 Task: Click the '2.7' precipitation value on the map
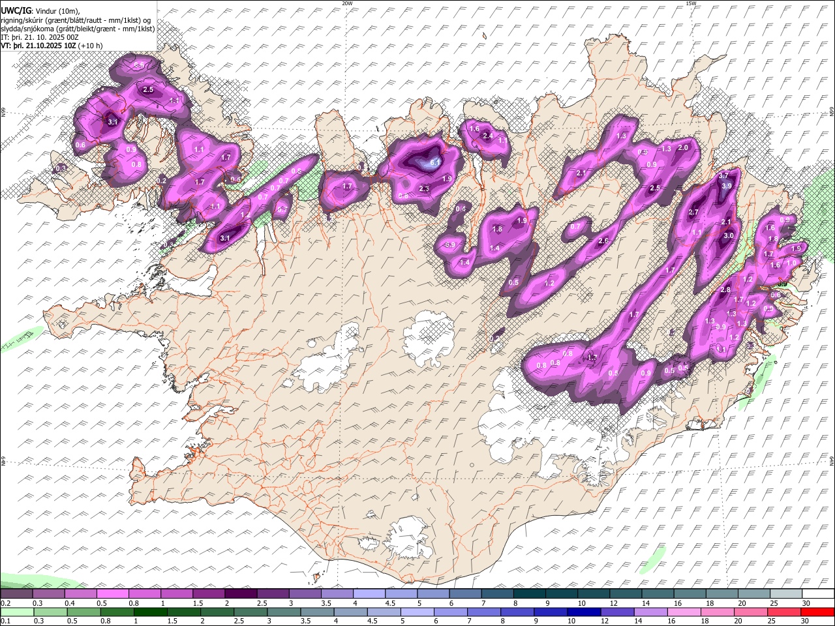point(693,213)
